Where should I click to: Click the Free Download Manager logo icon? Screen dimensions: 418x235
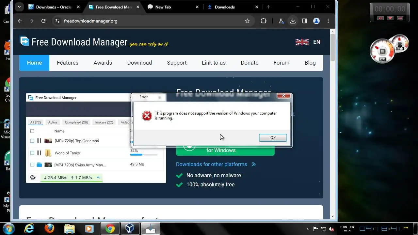coord(24,41)
